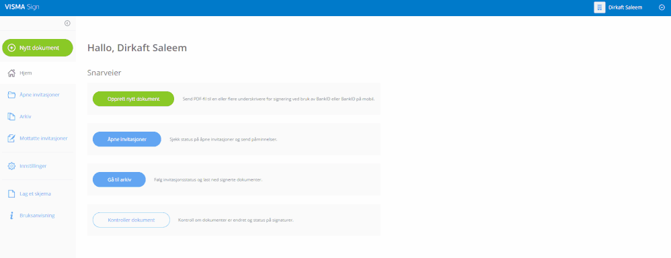
Task: Click the Dirkaft Saleem username in header
Action: point(625,7)
